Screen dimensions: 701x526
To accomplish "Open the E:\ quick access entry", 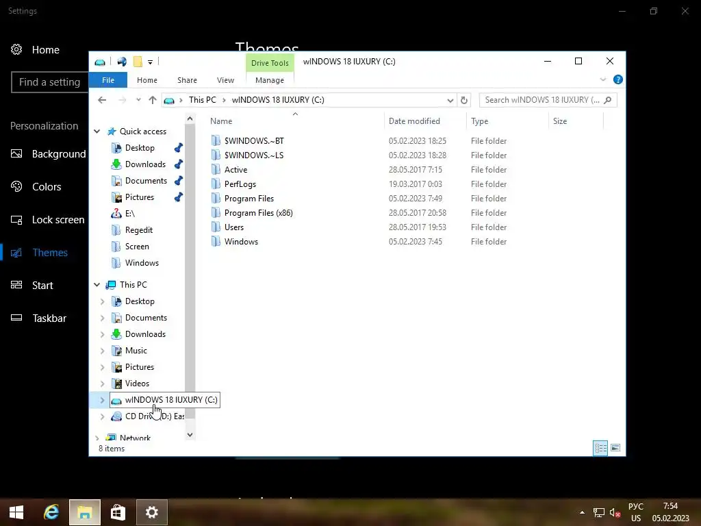I will pyautogui.click(x=129, y=214).
